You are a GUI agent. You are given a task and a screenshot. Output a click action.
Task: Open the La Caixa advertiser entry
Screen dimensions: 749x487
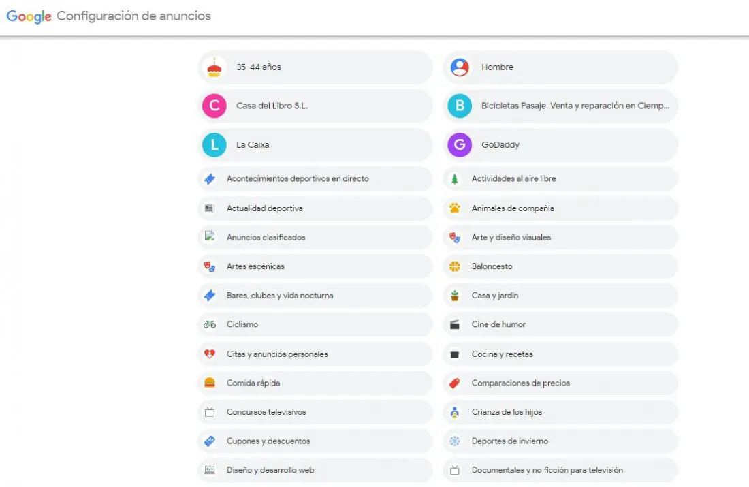[x=315, y=145]
